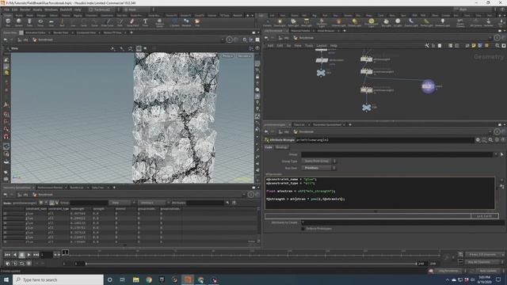Add an Area Light from shelf
The height and width of the screenshot is (285, 507).
307,22
